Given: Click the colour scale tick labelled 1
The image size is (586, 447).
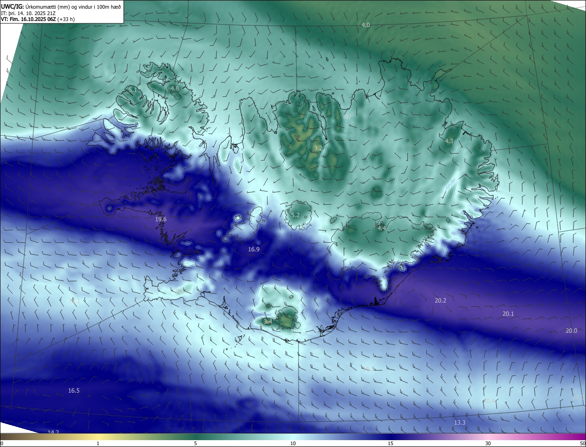Looking at the screenshot, I should pyautogui.click(x=98, y=443).
